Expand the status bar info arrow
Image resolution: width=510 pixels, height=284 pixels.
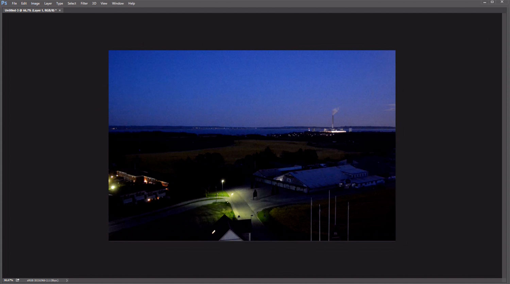[x=67, y=280]
